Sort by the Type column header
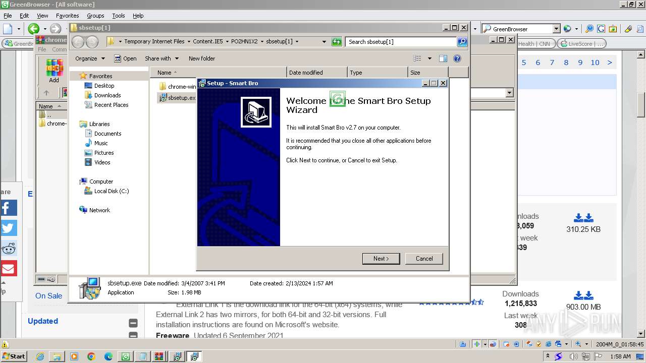This screenshot has height=363, width=646. point(378,73)
